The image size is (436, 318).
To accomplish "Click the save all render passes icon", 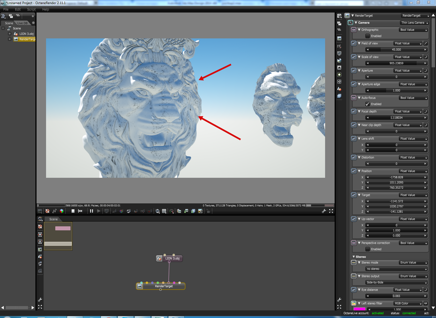I will click(193, 211).
